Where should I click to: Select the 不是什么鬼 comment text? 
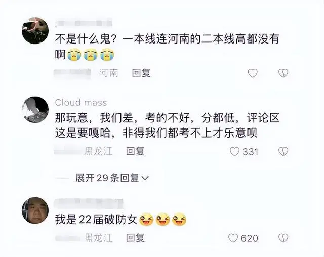167,47
